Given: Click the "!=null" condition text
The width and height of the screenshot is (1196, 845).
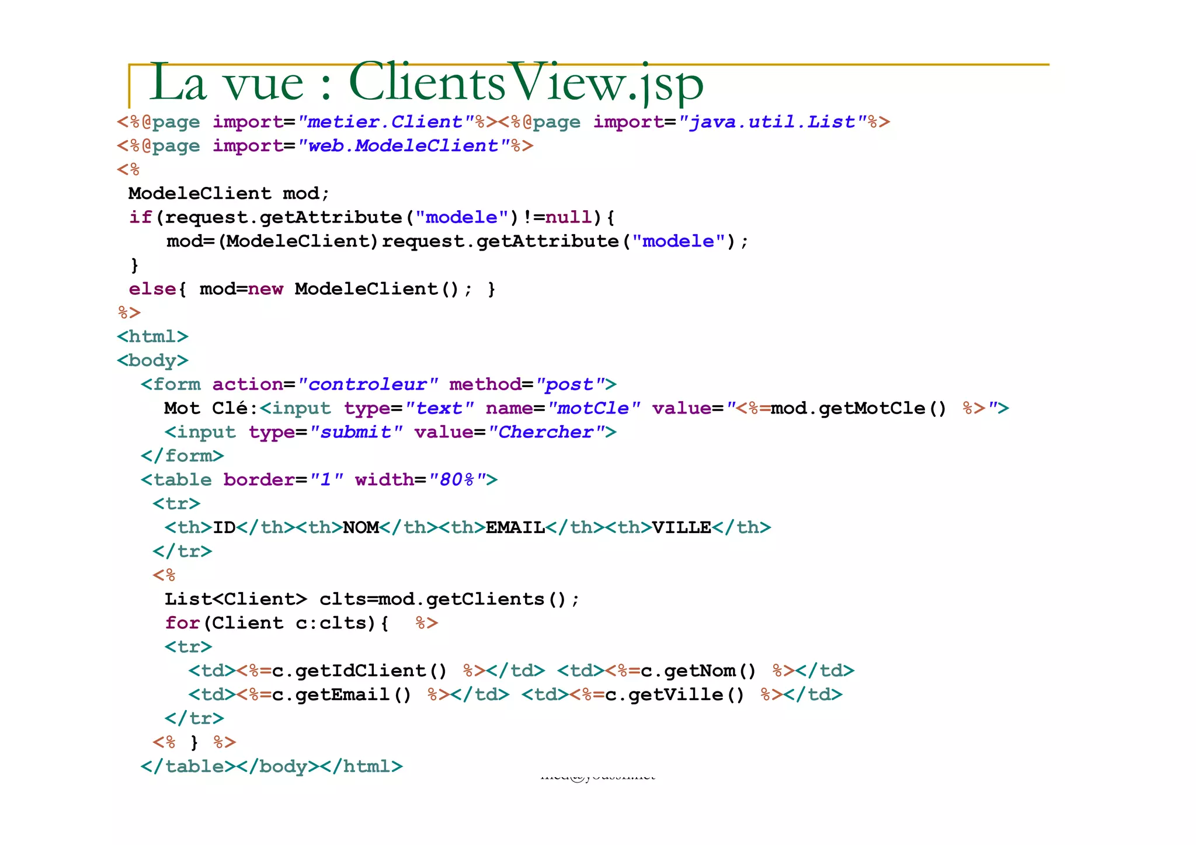Looking at the screenshot, I should click(557, 217).
